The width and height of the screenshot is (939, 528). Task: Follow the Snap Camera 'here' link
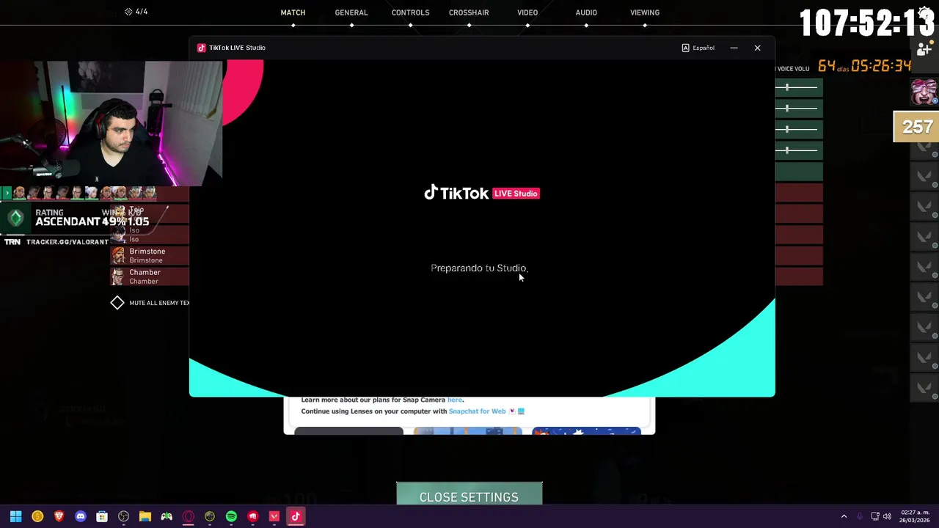(x=455, y=400)
